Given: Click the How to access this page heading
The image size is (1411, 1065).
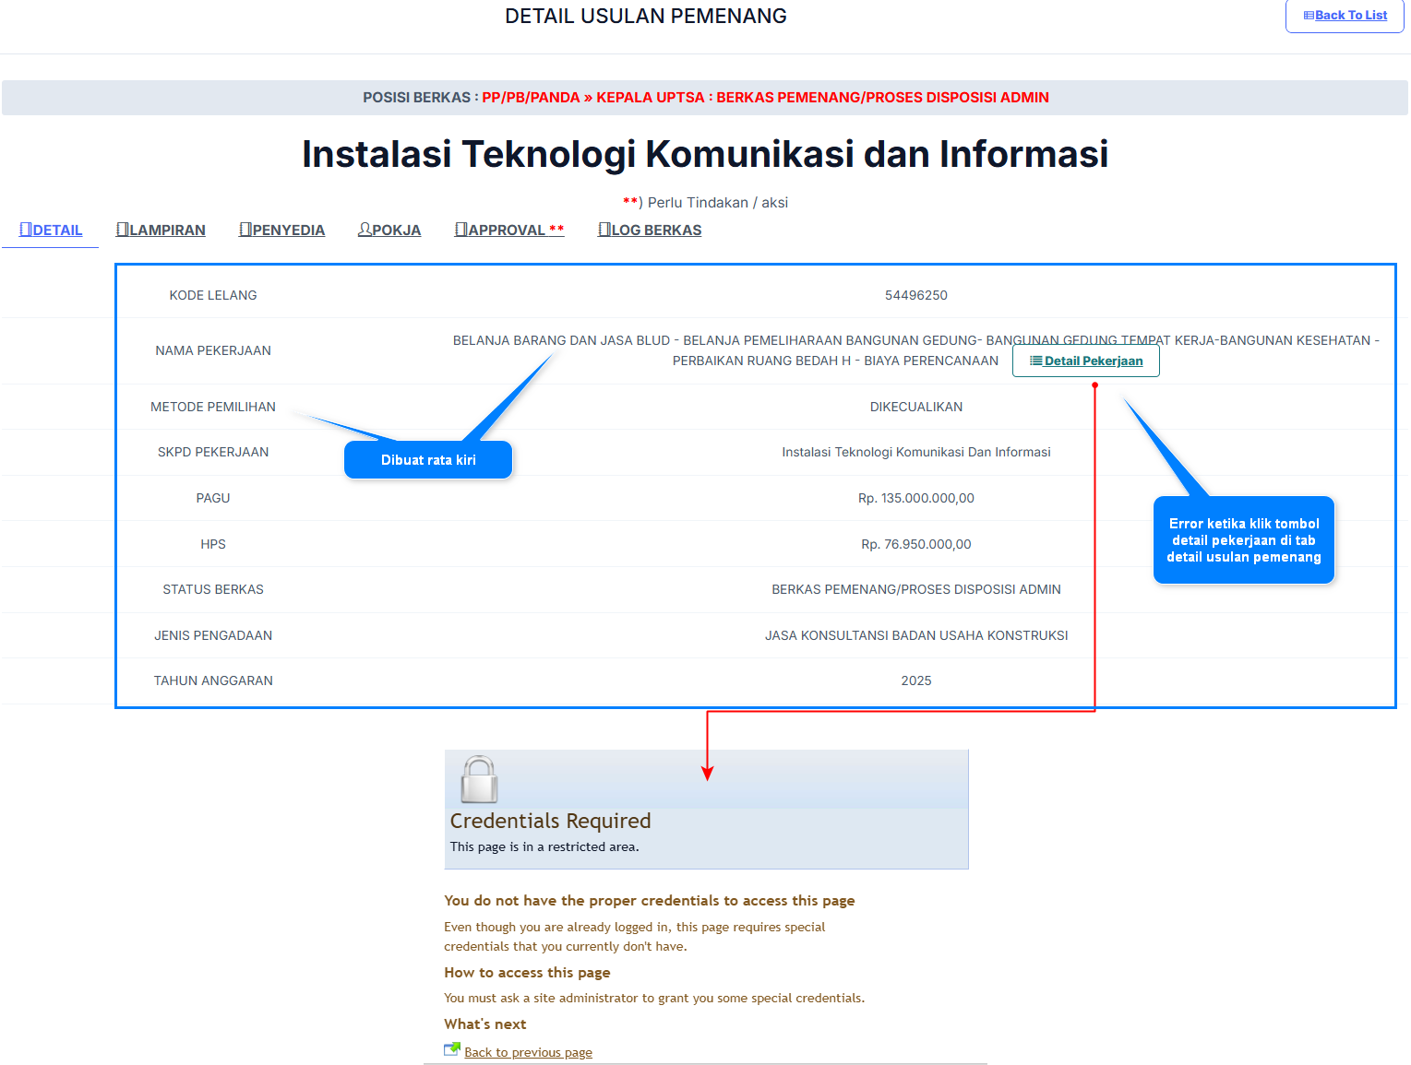Looking at the screenshot, I should (x=527, y=973).
